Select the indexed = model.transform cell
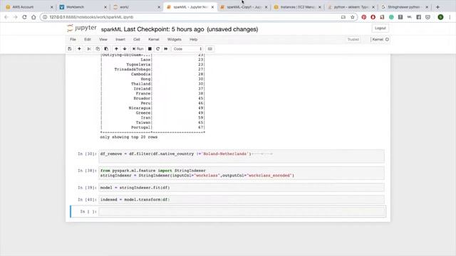The width and height of the screenshot is (456, 256). [x=242, y=199]
